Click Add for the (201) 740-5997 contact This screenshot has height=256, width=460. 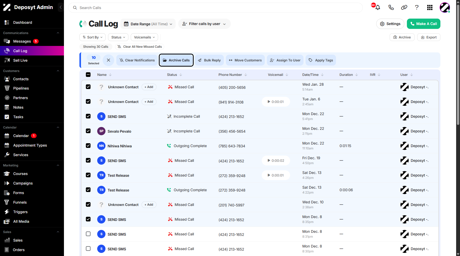(149, 205)
